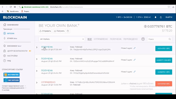This screenshot has height=99, width=176.
Task: Toggle the 0.018783 BTC sent amount button
Action: point(164,84)
